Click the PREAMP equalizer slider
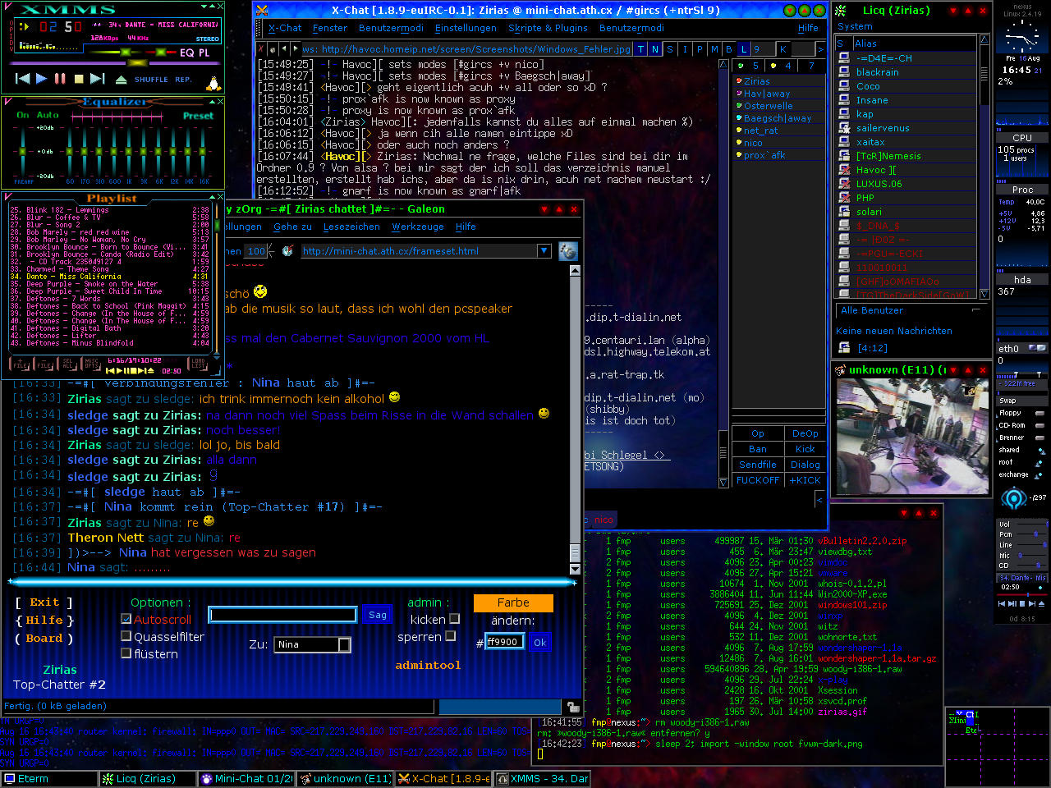The height and width of the screenshot is (788, 1051). 24,151
